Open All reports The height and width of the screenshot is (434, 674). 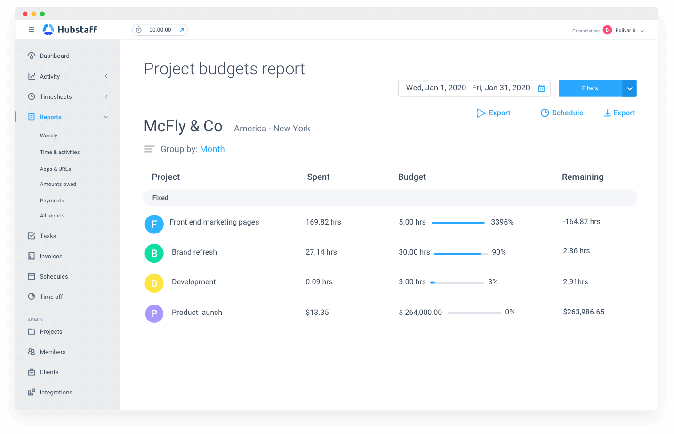pyautogui.click(x=52, y=216)
